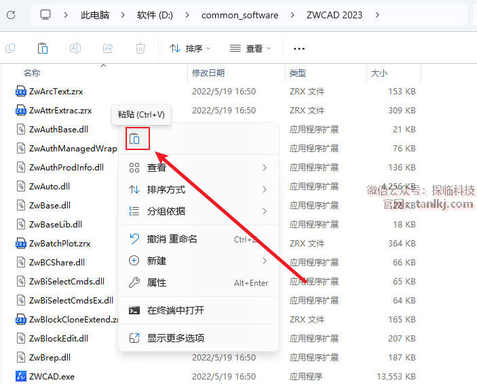Choose 在终端中打开 in the context menu

[199, 310]
